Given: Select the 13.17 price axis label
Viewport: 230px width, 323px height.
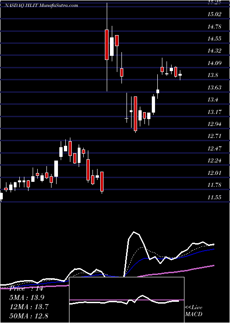Looking at the screenshot, I should click(215, 112).
